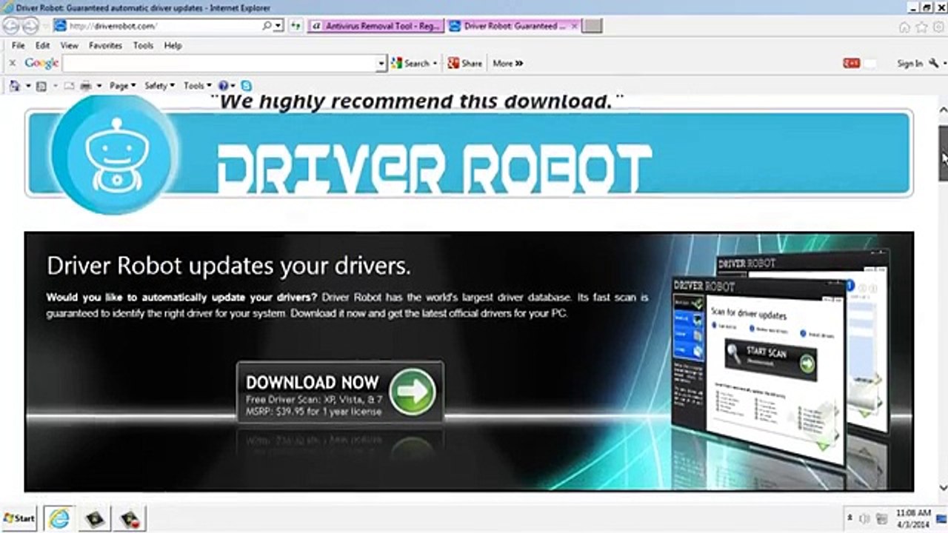Screen dimensions: 948x533
Task: Click the command bar Home page icon
Action: click(x=15, y=86)
